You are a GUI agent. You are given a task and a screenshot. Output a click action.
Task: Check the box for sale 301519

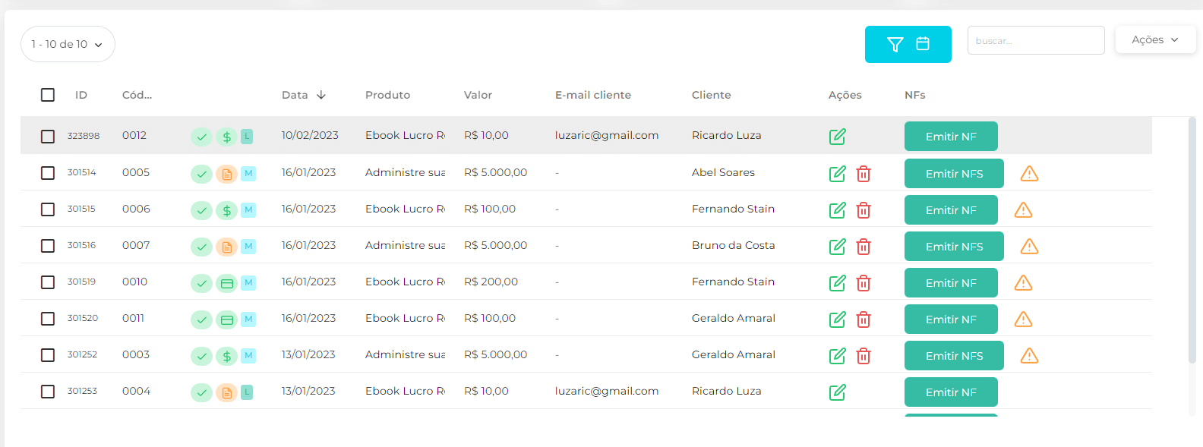coord(48,282)
